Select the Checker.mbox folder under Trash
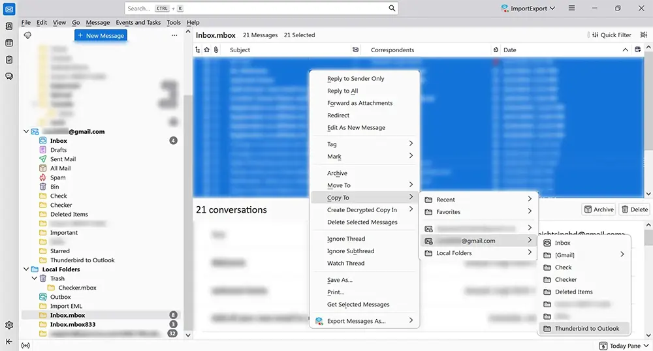The width and height of the screenshot is (653, 351). point(77,287)
